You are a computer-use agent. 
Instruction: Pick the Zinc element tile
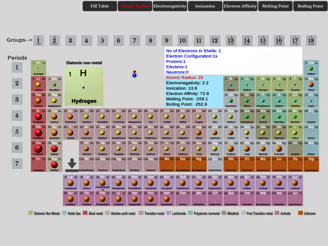click(215, 116)
